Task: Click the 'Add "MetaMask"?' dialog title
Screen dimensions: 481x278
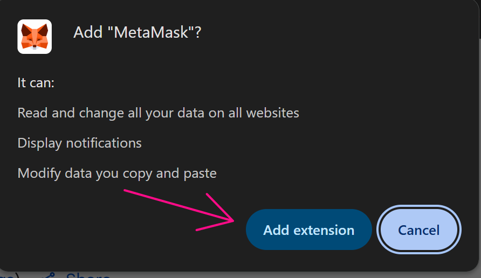Action: (x=137, y=32)
